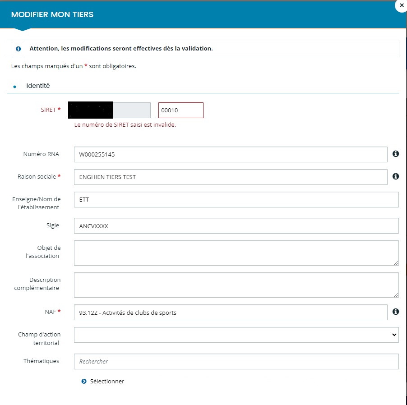Image resolution: width=407 pixels, height=405 pixels.
Task: Edit the Numéro RNA field W000255145
Action: point(231,154)
